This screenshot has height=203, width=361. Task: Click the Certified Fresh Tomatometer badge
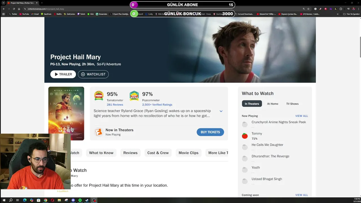coord(99,96)
